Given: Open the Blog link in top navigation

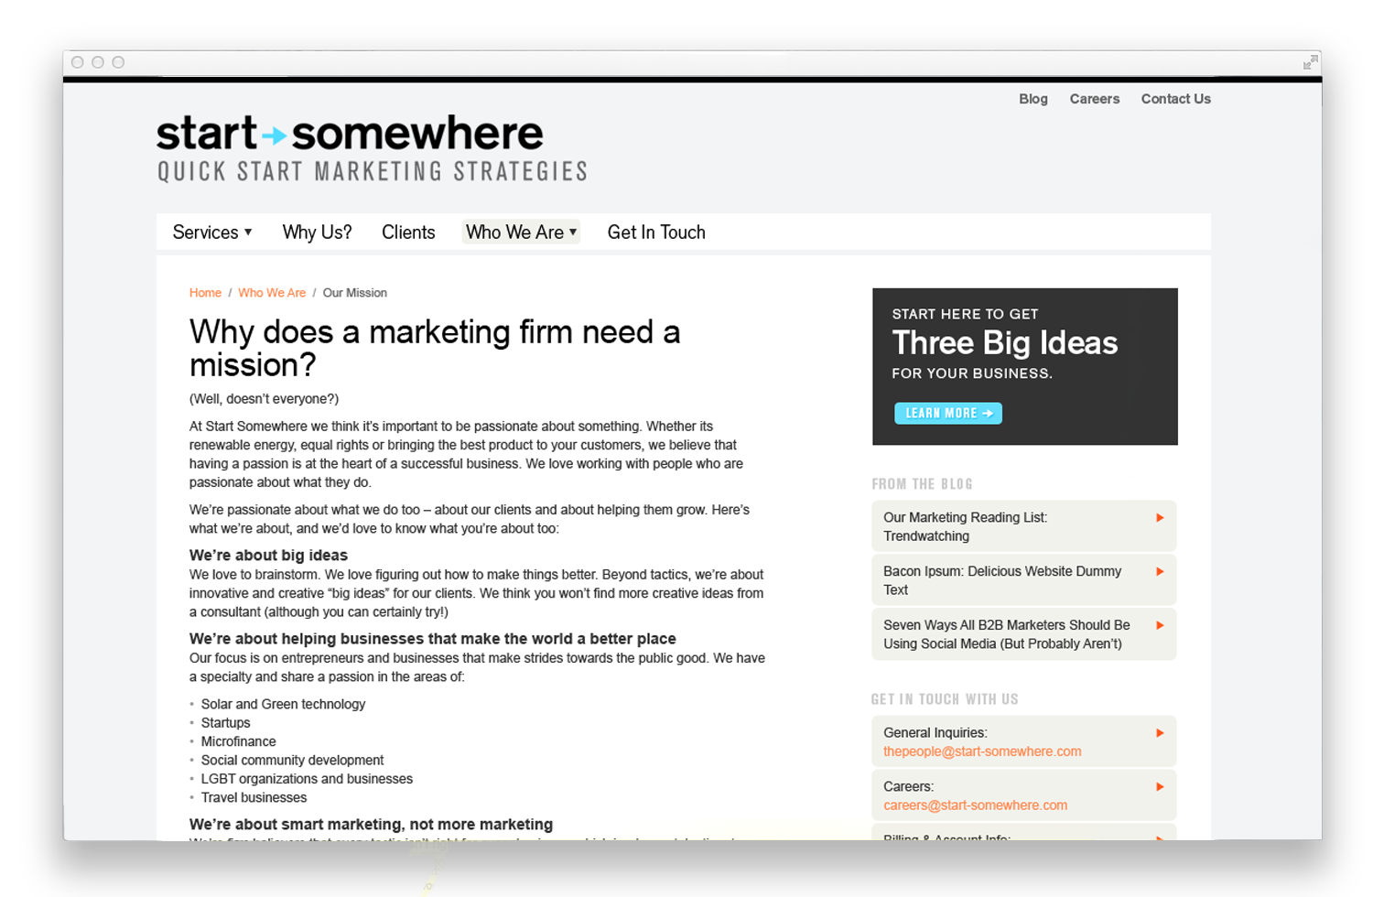Looking at the screenshot, I should pos(1033,99).
